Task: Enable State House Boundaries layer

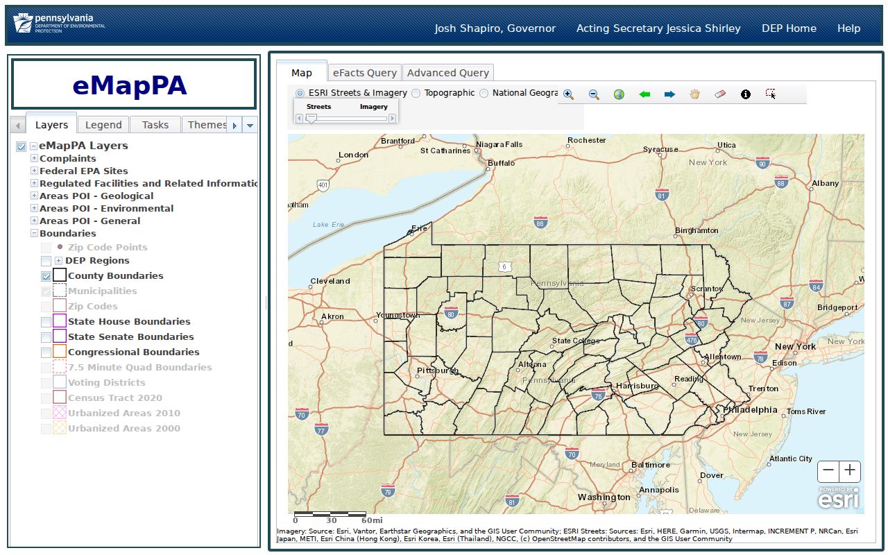Action: point(46,322)
